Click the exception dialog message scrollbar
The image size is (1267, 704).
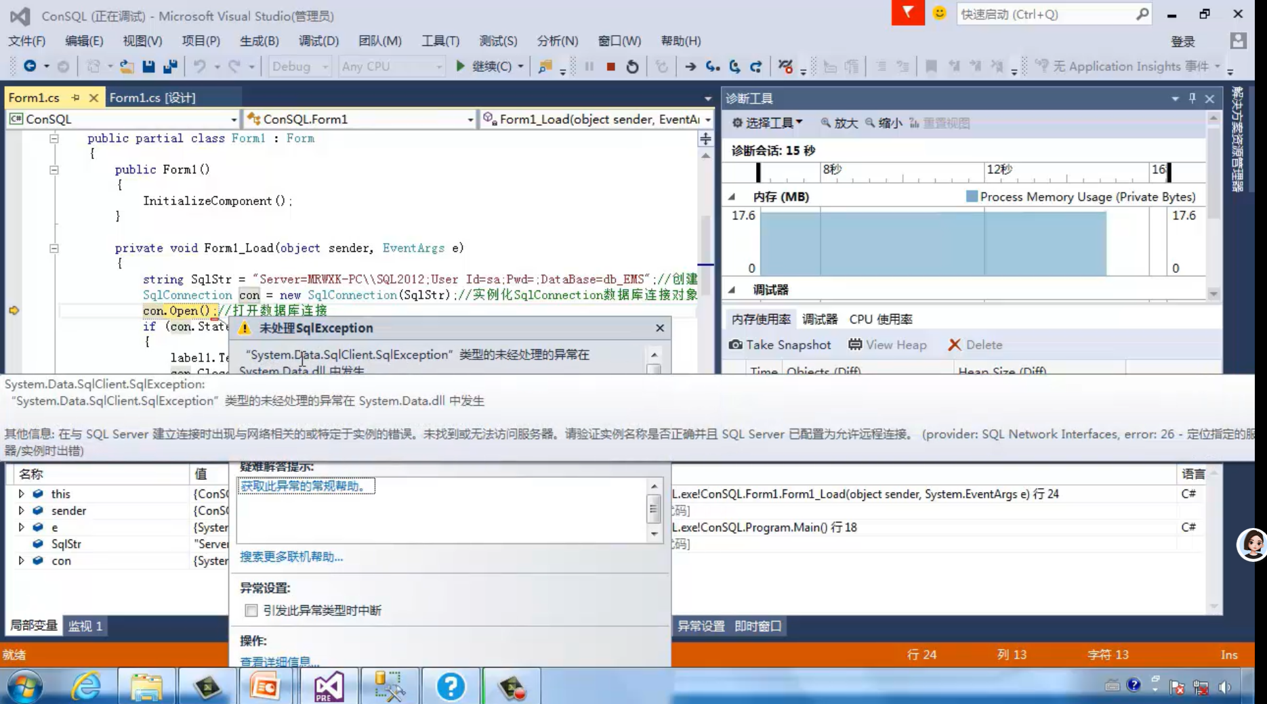654,362
